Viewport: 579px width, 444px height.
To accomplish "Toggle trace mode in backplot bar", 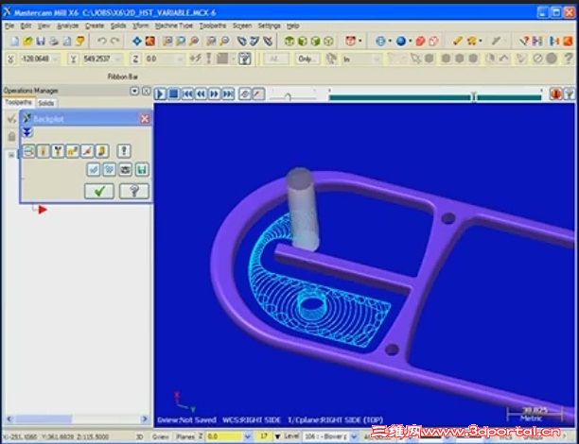I will 245,94.
